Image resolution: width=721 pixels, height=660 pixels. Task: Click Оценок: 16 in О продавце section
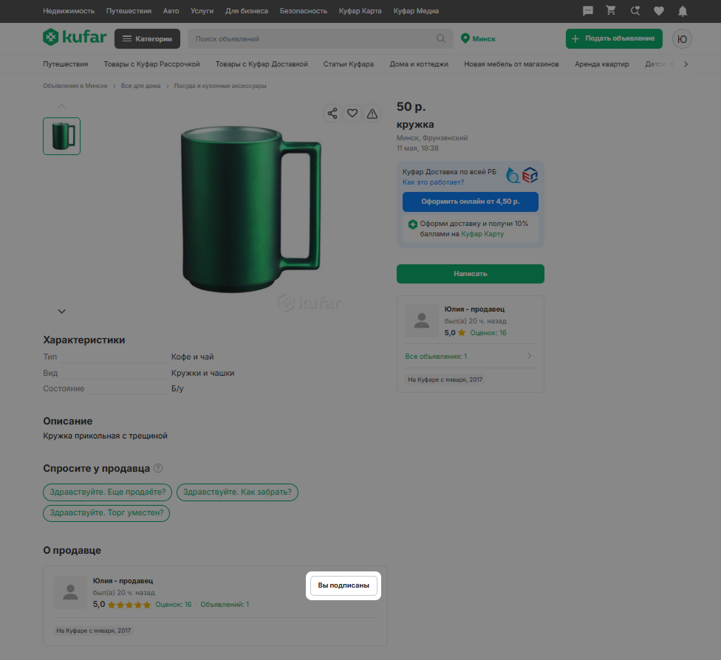tap(174, 605)
